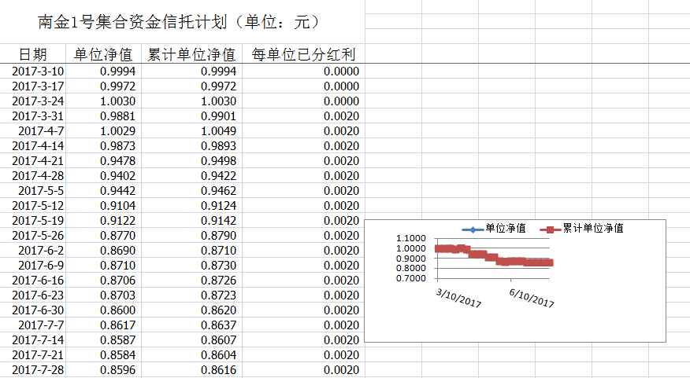Click the 3/10/2017 x-axis label on chart
The width and height of the screenshot is (690, 378).
tap(458, 299)
